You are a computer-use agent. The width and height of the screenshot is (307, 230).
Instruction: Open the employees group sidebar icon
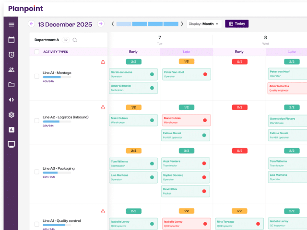pyautogui.click(x=11, y=70)
